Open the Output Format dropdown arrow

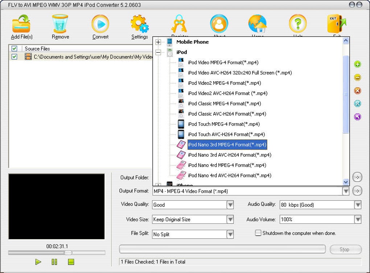pyautogui.click(x=346, y=191)
